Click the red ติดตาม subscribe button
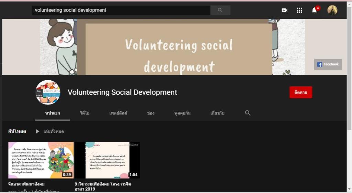Screen dimensions: 352x193 pyautogui.click(x=300, y=92)
